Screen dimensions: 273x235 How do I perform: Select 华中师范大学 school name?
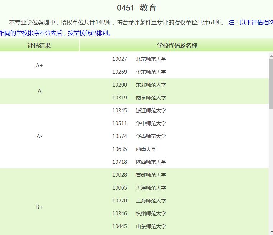tap(151, 123)
